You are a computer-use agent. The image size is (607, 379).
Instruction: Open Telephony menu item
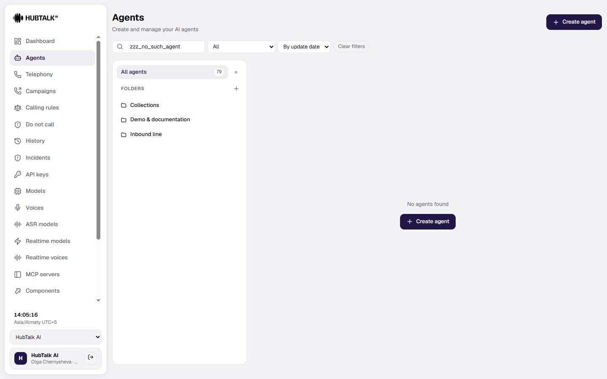[52, 75]
